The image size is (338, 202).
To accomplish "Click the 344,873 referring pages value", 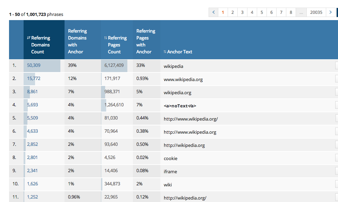I will (112, 184).
